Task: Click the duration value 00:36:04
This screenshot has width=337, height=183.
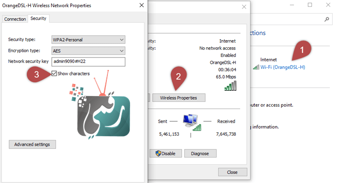Action: pyautogui.click(x=227, y=70)
